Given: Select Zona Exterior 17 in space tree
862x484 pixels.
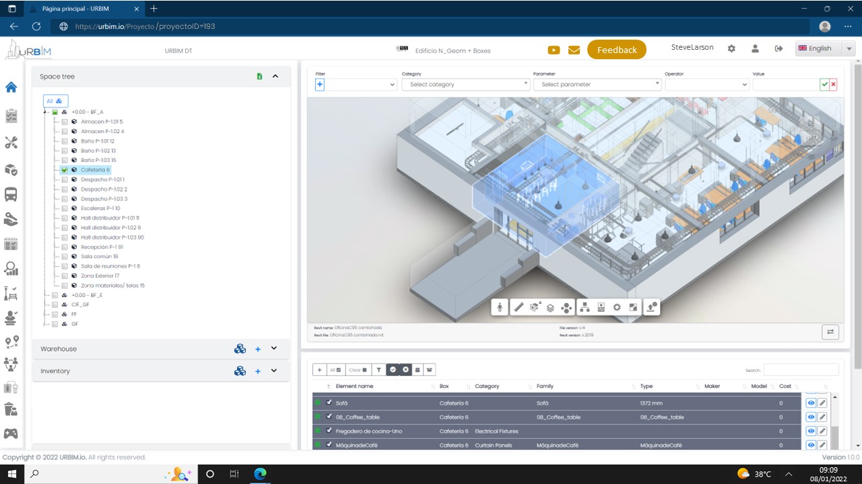Looking at the screenshot, I should point(100,276).
